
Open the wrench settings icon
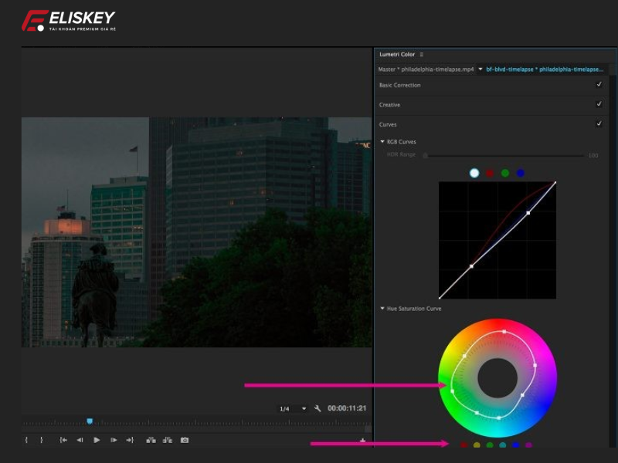pyautogui.click(x=318, y=407)
